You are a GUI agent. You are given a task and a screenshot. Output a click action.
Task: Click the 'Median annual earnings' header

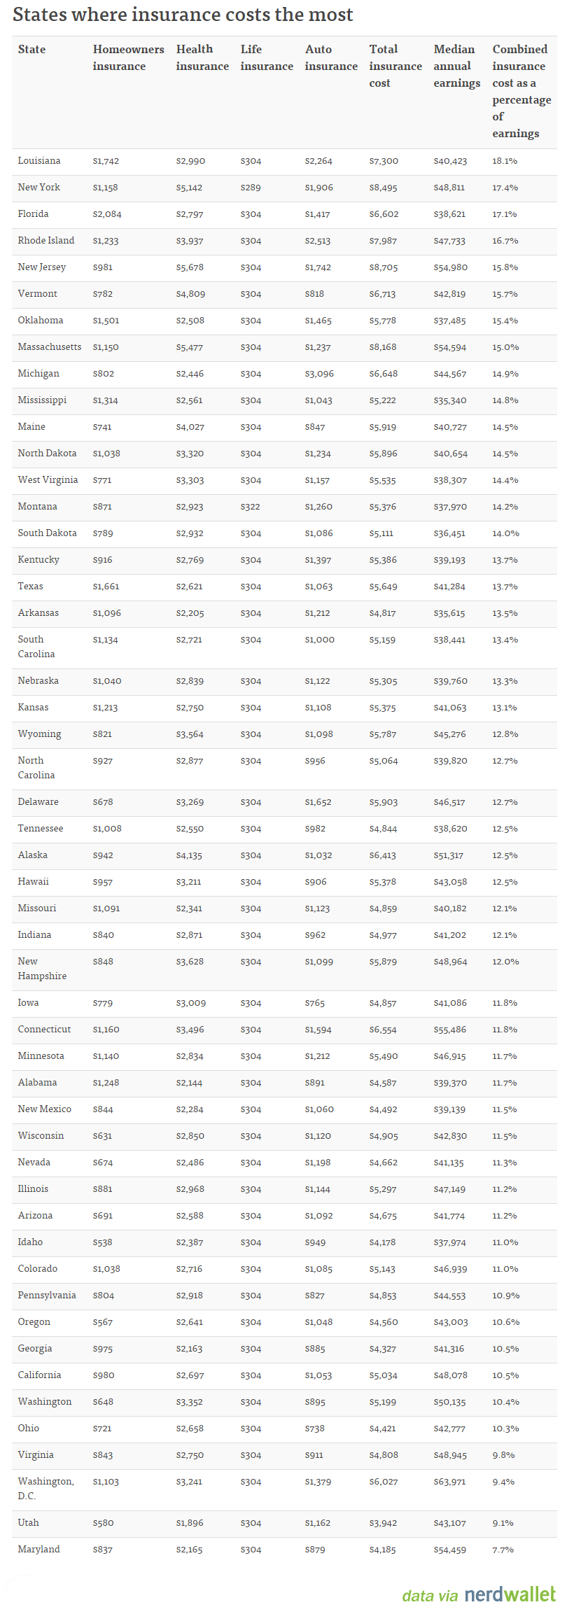point(456,66)
